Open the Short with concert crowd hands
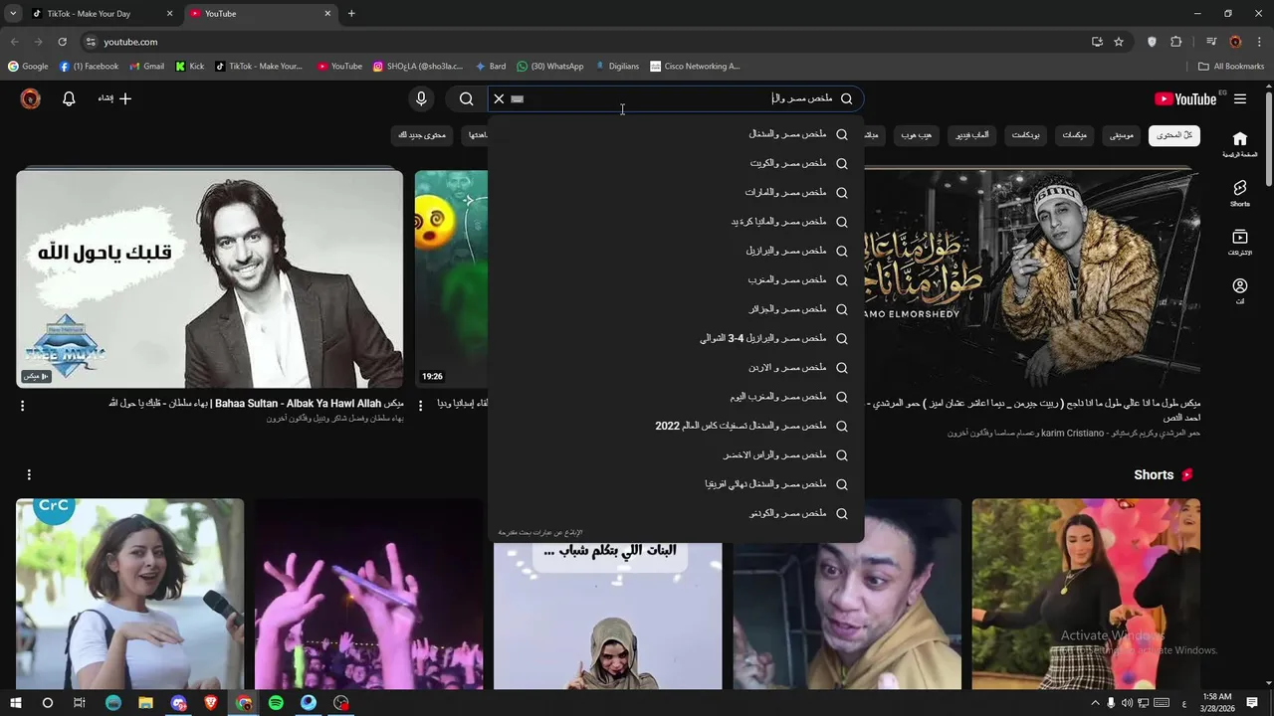The height and width of the screenshot is (716, 1274). coord(368,594)
